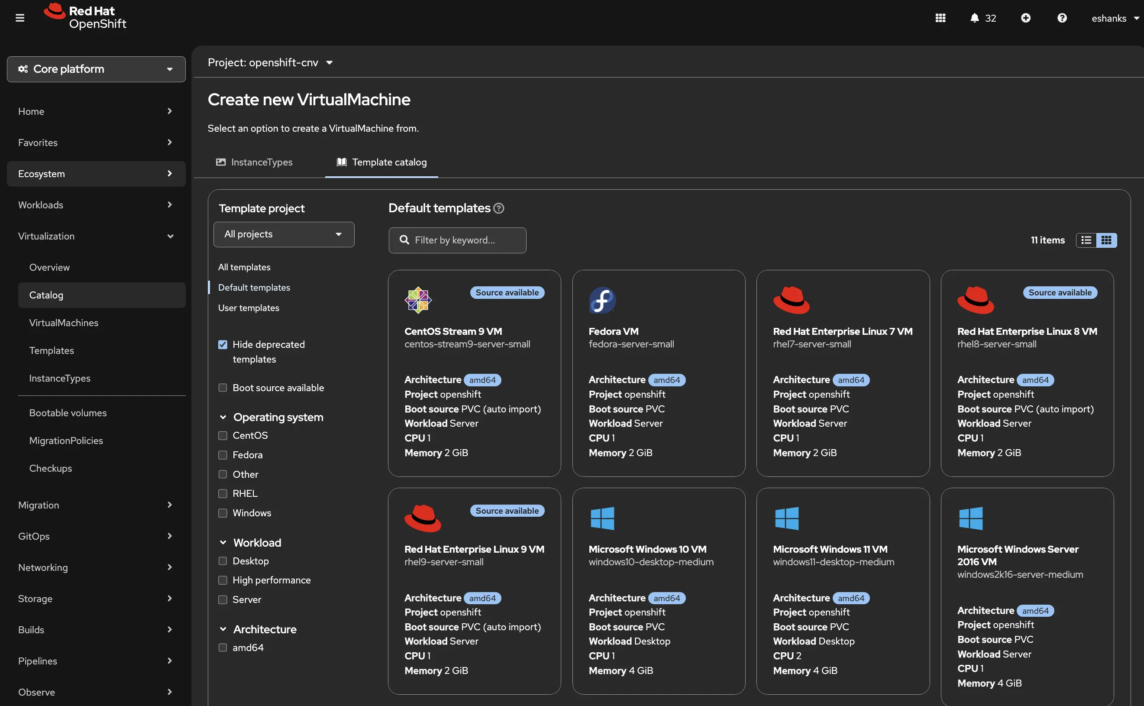
Task: Expand the Home nav section
Action: pyautogui.click(x=96, y=111)
